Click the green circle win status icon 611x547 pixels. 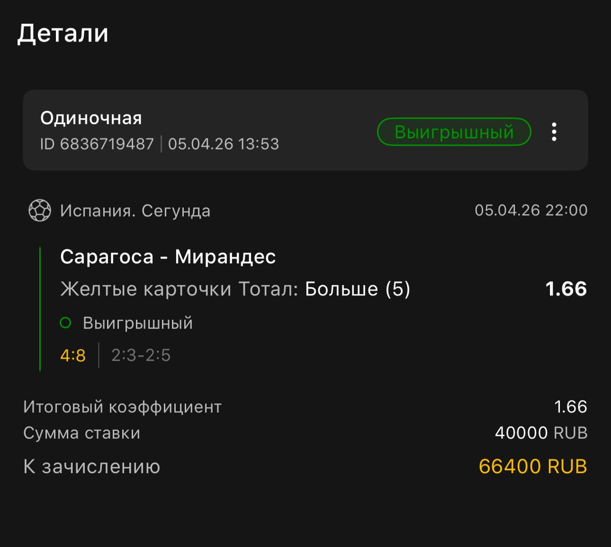(65, 323)
